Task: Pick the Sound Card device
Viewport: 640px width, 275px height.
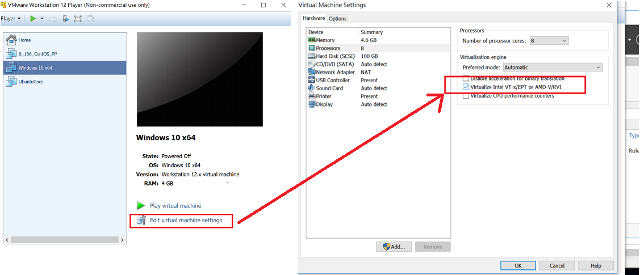Action: 329,88
